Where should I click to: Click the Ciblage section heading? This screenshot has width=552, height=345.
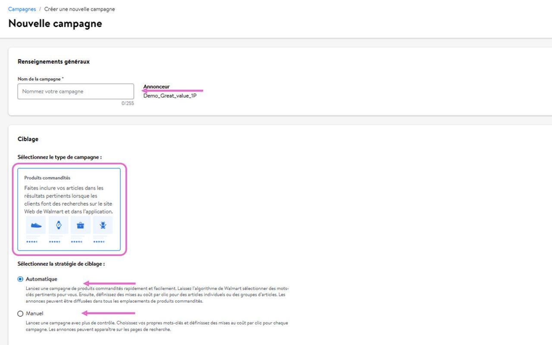coord(28,139)
